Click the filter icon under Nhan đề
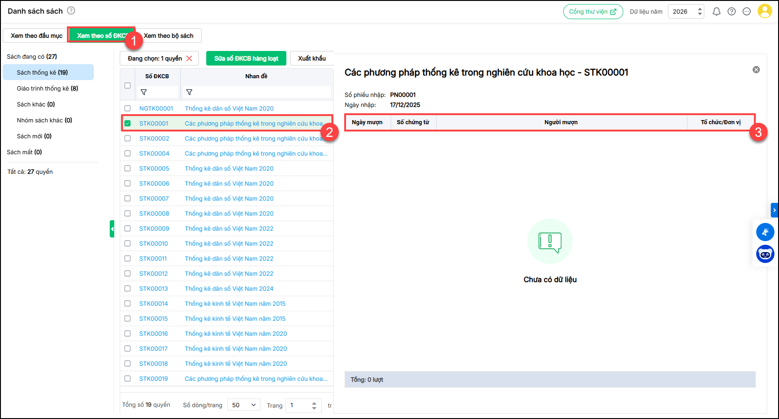Viewport: 779px width, 419px height. (189, 92)
